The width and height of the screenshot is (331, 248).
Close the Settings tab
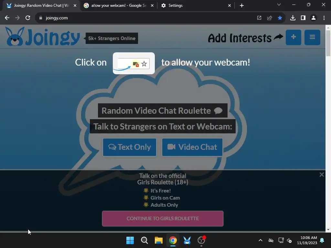point(230,5)
